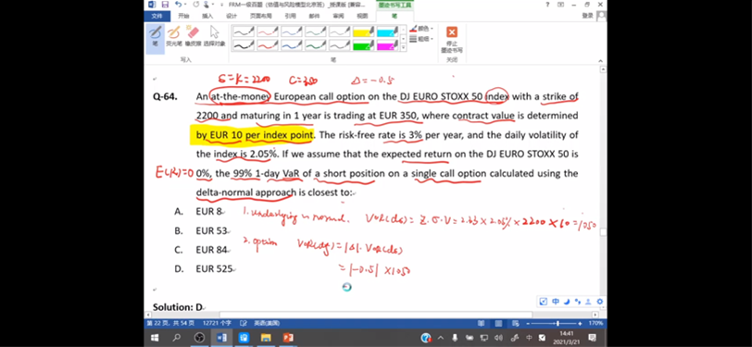Switch to the 插入 (Insert) ribbon tab
Viewport: 752px width, 347px height.
207,16
